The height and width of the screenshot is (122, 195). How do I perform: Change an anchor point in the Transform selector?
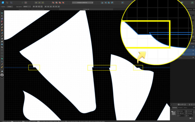(173, 113)
